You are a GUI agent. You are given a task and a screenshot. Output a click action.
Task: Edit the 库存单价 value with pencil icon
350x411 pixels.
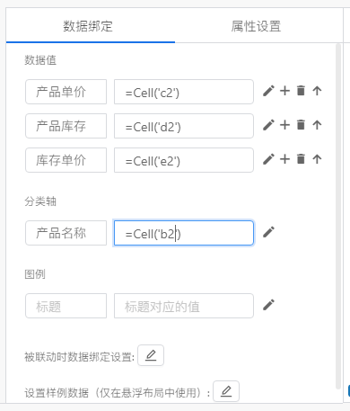(268, 159)
